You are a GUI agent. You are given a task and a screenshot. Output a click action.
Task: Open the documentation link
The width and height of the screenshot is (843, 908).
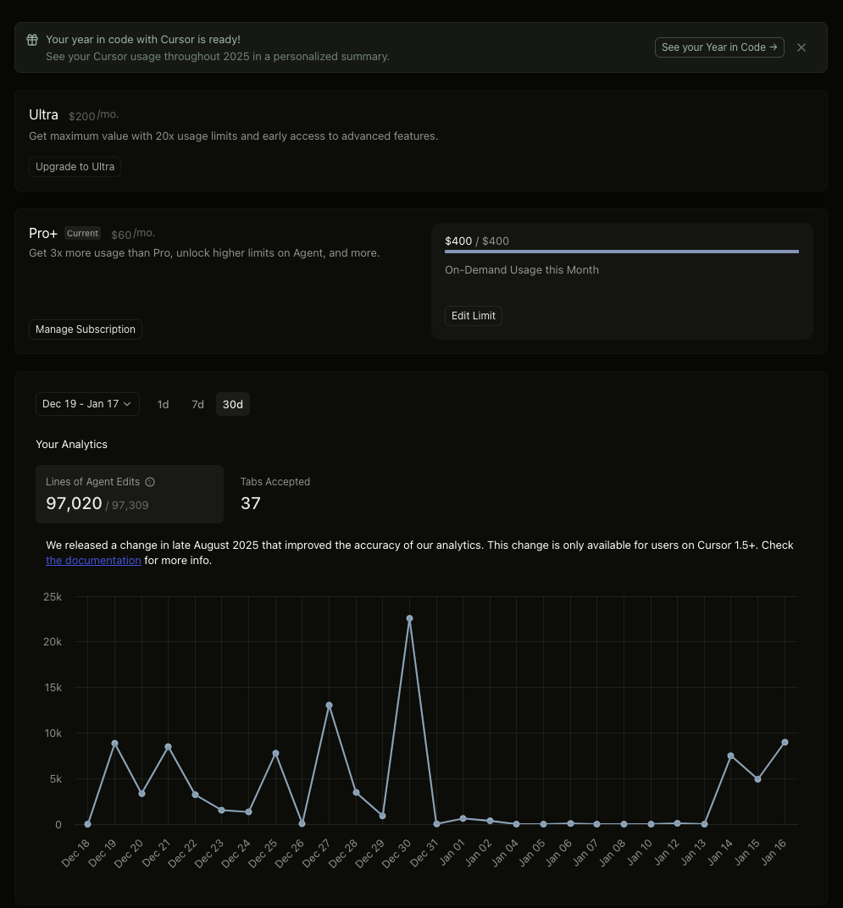tap(93, 561)
